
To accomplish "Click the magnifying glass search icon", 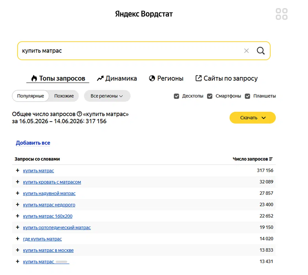I will (261, 51).
